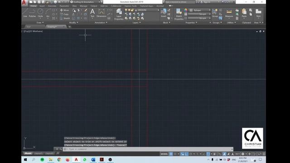Switch to the Home ribbon tab

33,6
